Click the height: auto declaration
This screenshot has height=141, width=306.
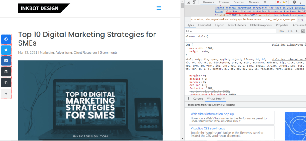(199, 51)
